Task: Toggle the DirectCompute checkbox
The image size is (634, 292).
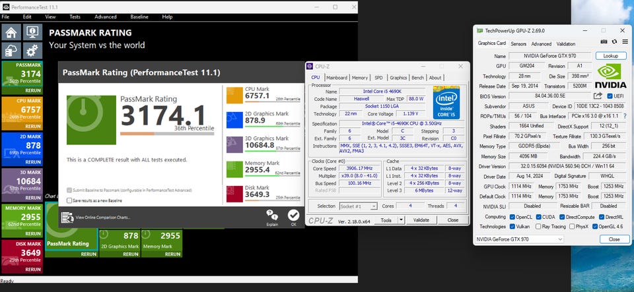Action: pyautogui.click(x=562, y=217)
